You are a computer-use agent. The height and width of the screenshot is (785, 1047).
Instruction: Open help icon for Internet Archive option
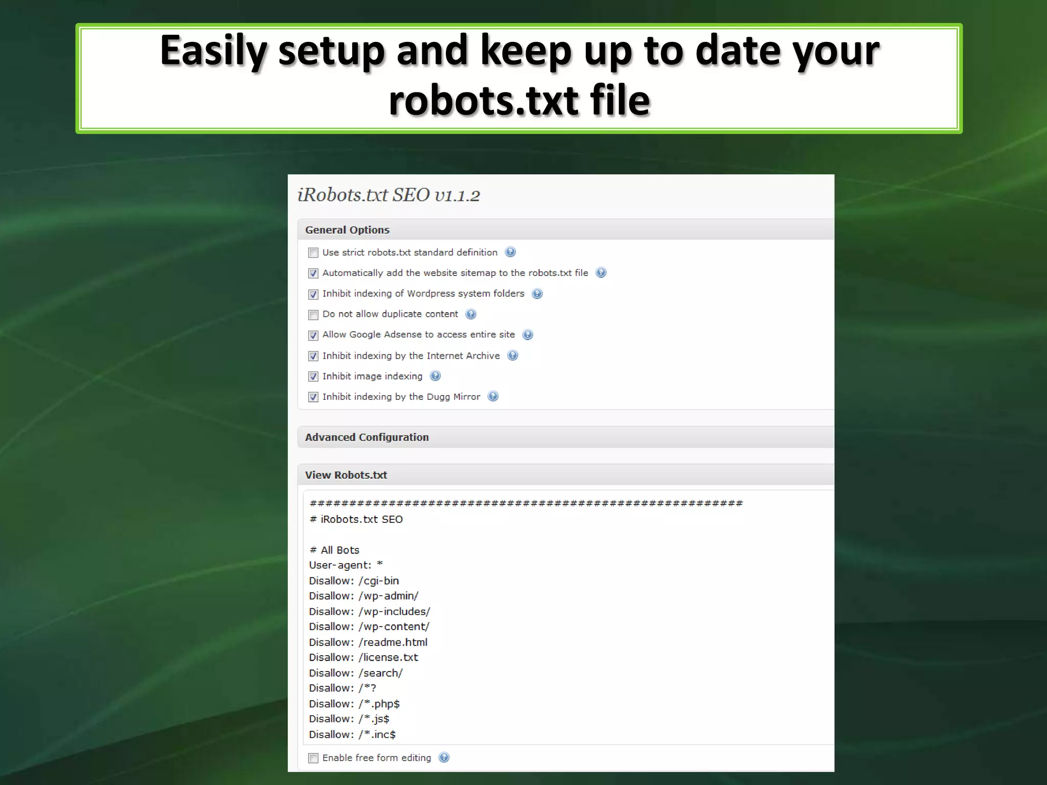[x=513, y=355]
